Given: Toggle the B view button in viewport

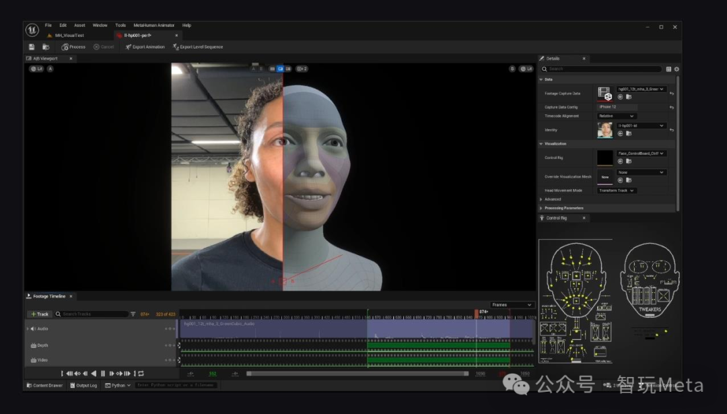Looking at the screenshot, I should pyautogui.click(x=512, y=69).
